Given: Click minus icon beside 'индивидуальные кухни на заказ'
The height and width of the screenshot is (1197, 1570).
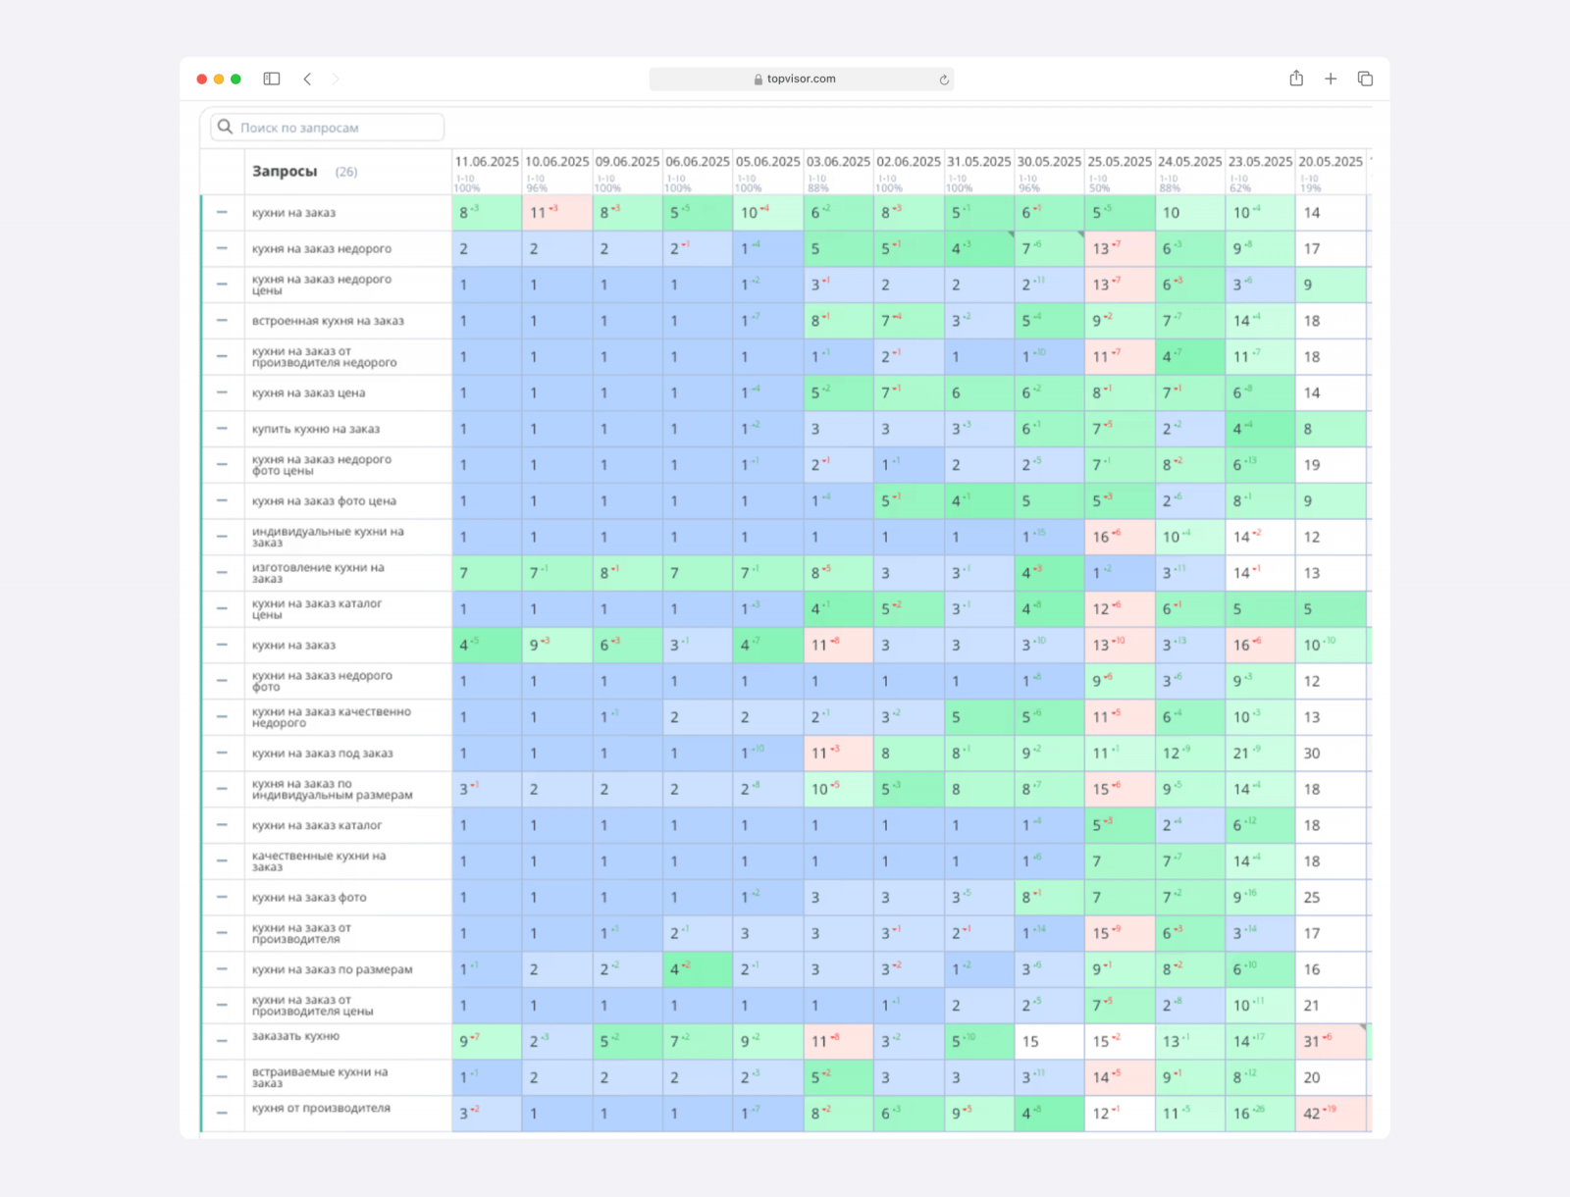Looking at the screenshot, I should (x=222, y=537).
